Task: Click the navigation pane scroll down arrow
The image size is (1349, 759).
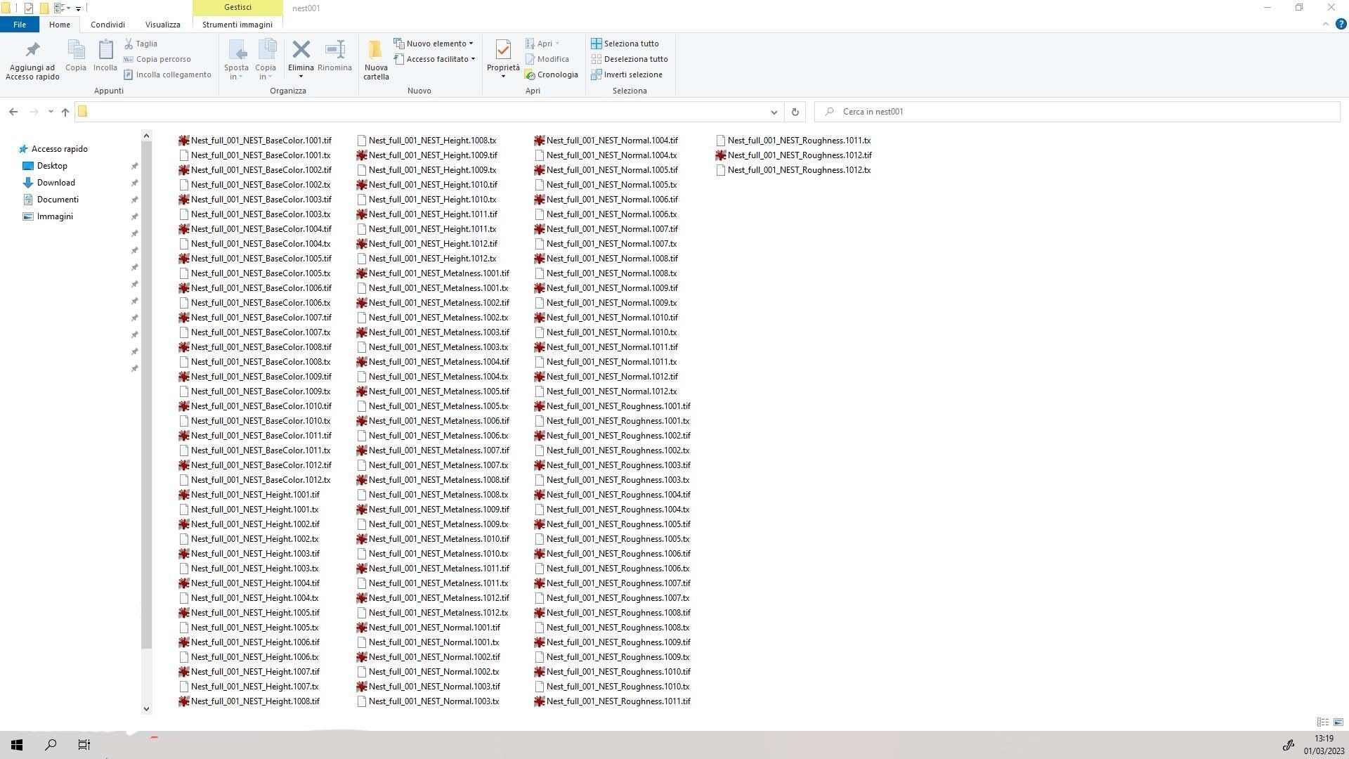Action: (146, 708)
